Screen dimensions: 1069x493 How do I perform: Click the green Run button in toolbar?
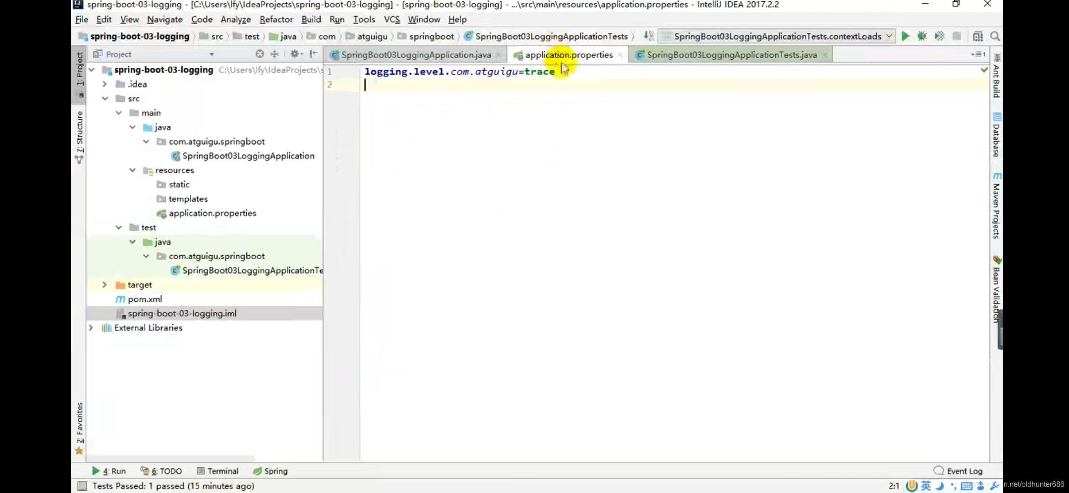pyautogui.click(x=905, y=36)
